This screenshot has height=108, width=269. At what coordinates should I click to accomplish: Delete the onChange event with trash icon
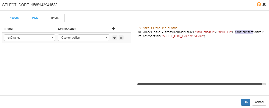(x=121, y=38)
